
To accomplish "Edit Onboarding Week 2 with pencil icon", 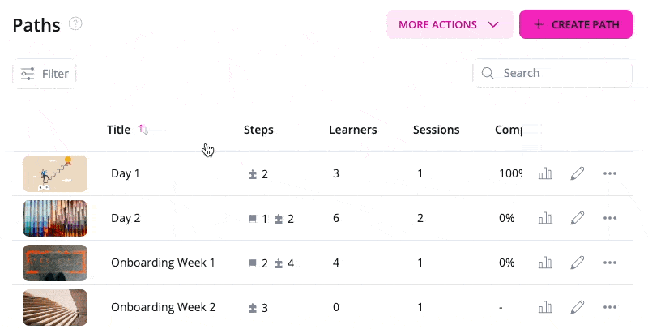I will click(578, 307).
